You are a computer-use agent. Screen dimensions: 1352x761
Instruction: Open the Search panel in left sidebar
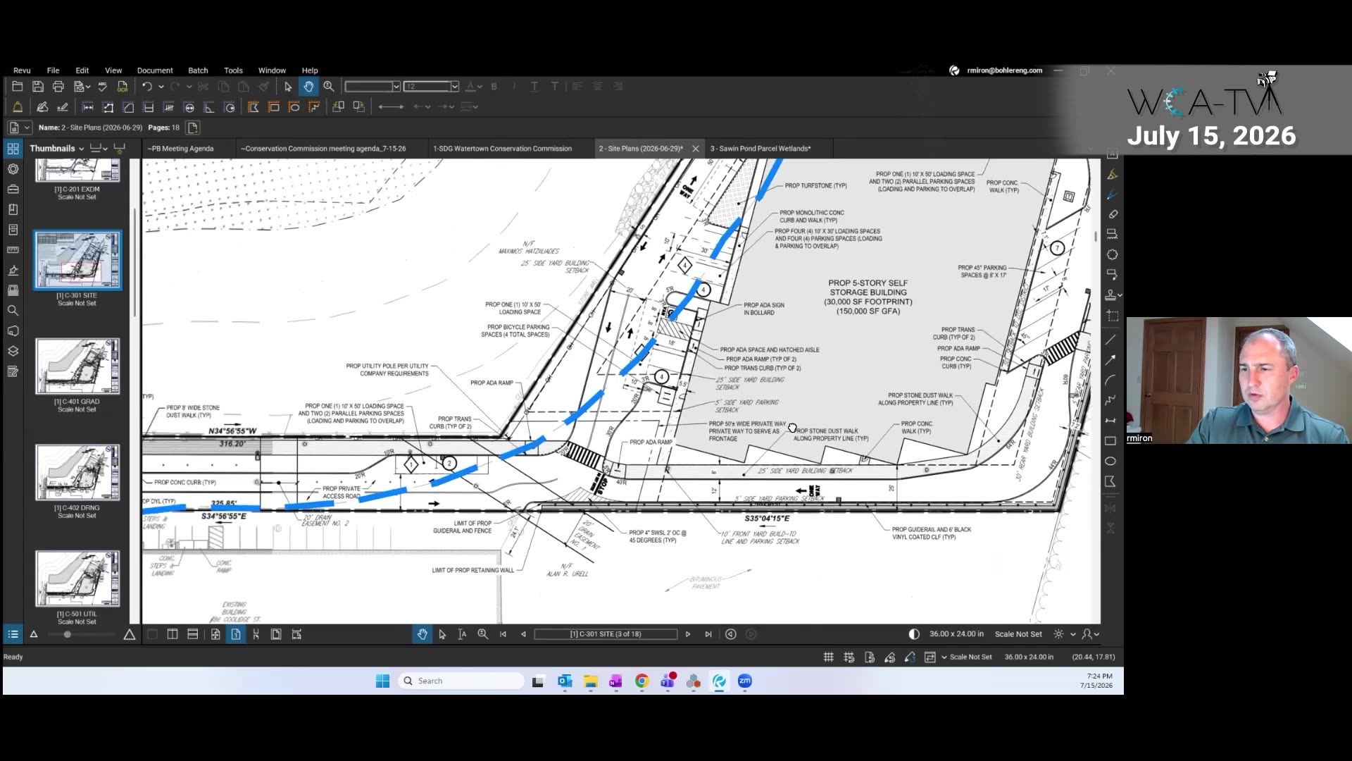coord(13,311)
